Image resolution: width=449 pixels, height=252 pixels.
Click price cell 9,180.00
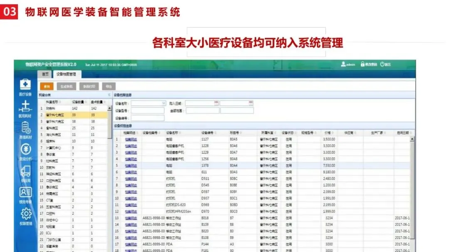click(x=329, y=172)
